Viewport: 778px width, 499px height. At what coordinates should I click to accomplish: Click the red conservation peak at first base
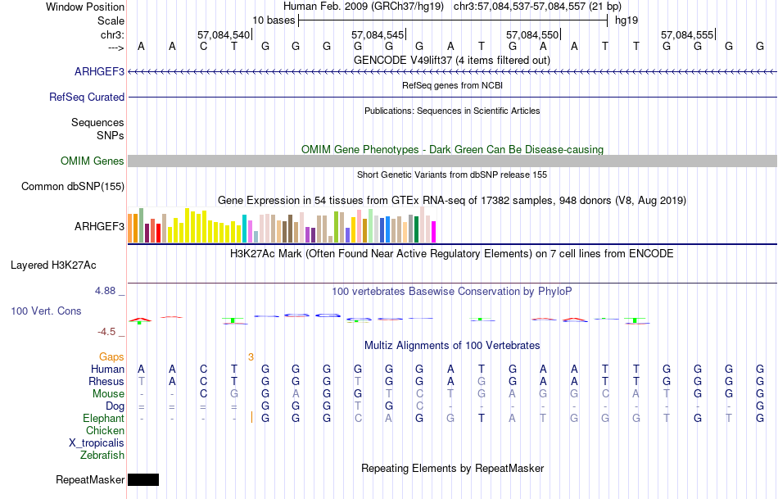click(141, 320)
